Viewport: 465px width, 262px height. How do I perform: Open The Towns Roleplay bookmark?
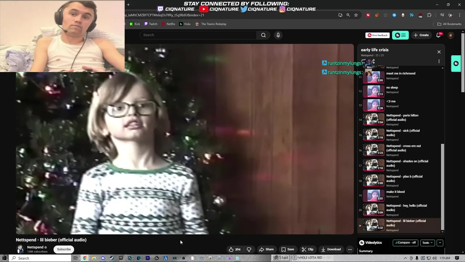point(211,24)
